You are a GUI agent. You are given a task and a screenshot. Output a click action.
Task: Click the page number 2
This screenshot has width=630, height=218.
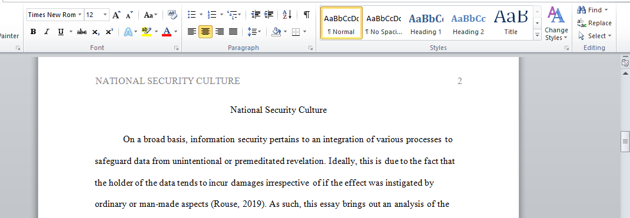(x=460, y=81)
